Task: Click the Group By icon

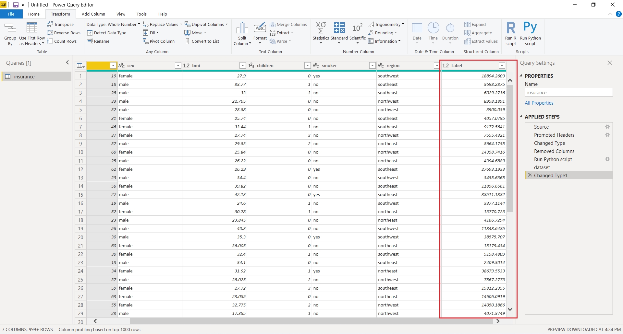Action: point(10,28)
